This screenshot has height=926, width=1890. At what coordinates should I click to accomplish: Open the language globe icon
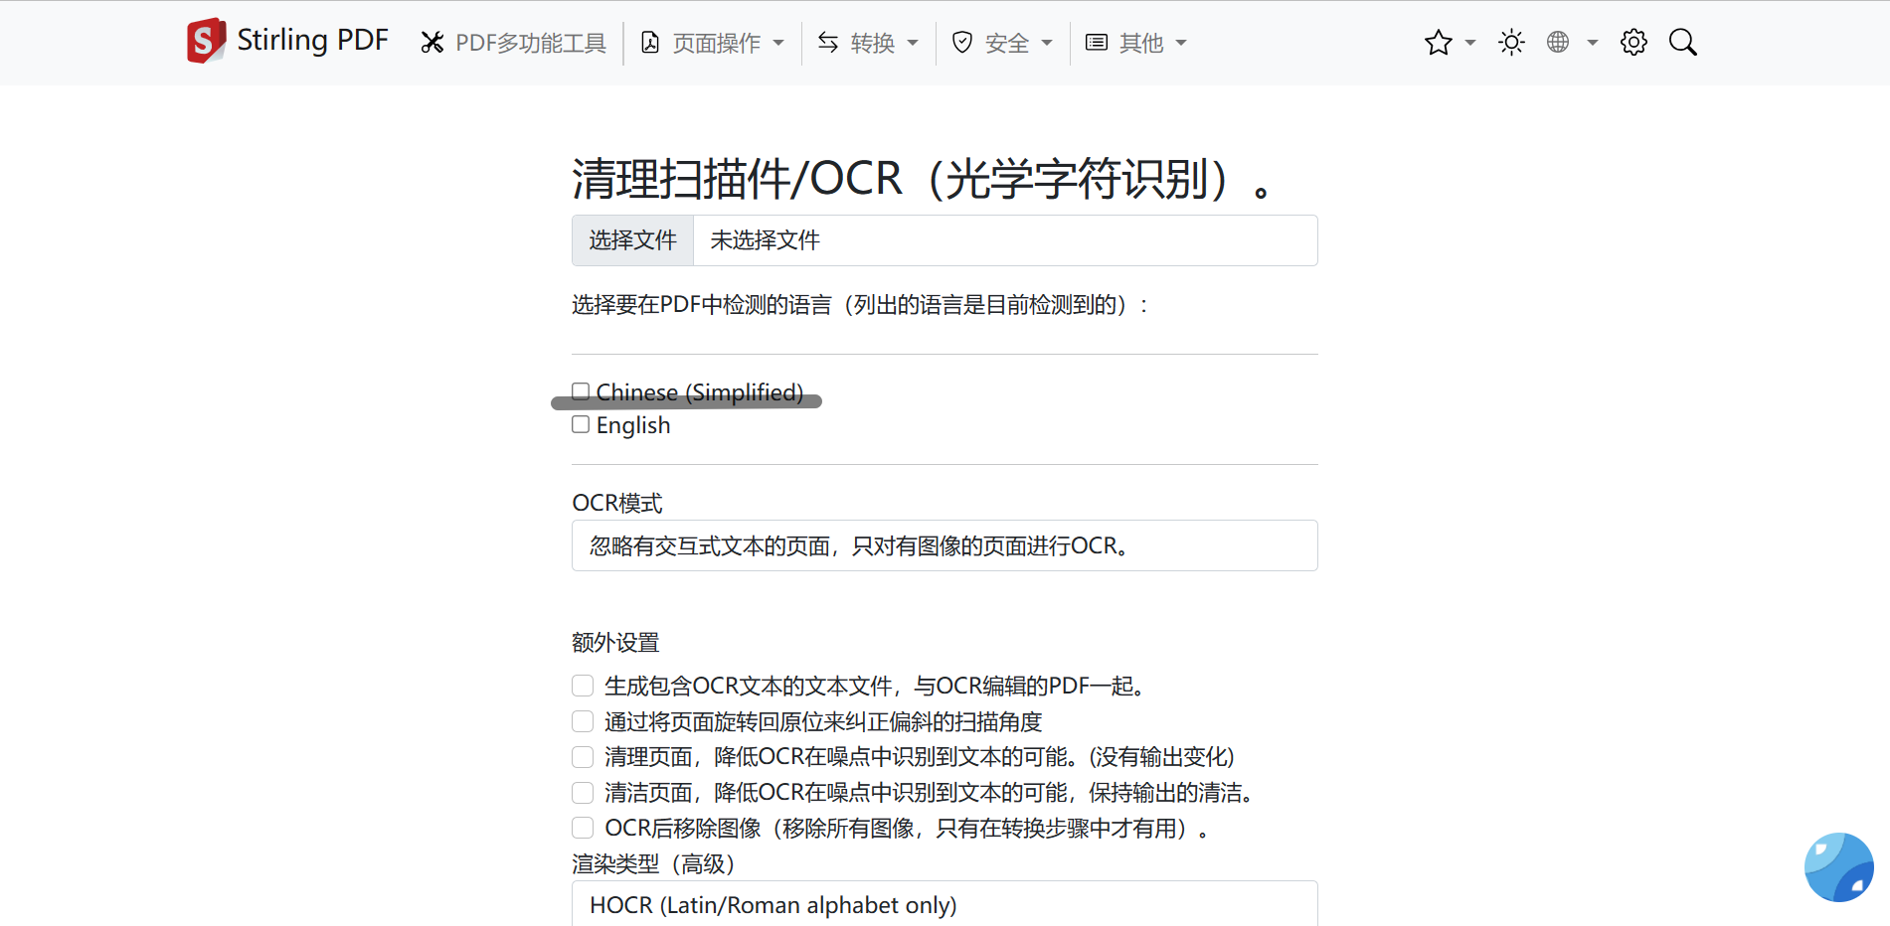click(x=1558, y=43)
